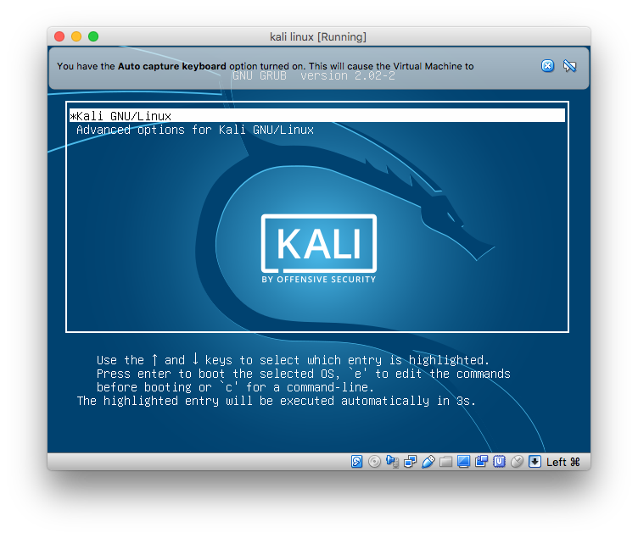638x538 pixels.
Task: Select Advanced options for Kali GNU/Linux
Action: (195, 130)
